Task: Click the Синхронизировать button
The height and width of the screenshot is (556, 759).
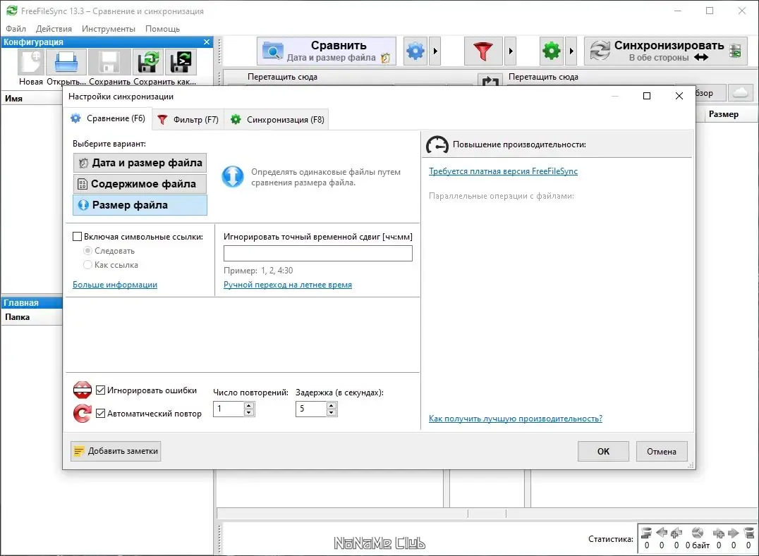Action: (666, 51)
